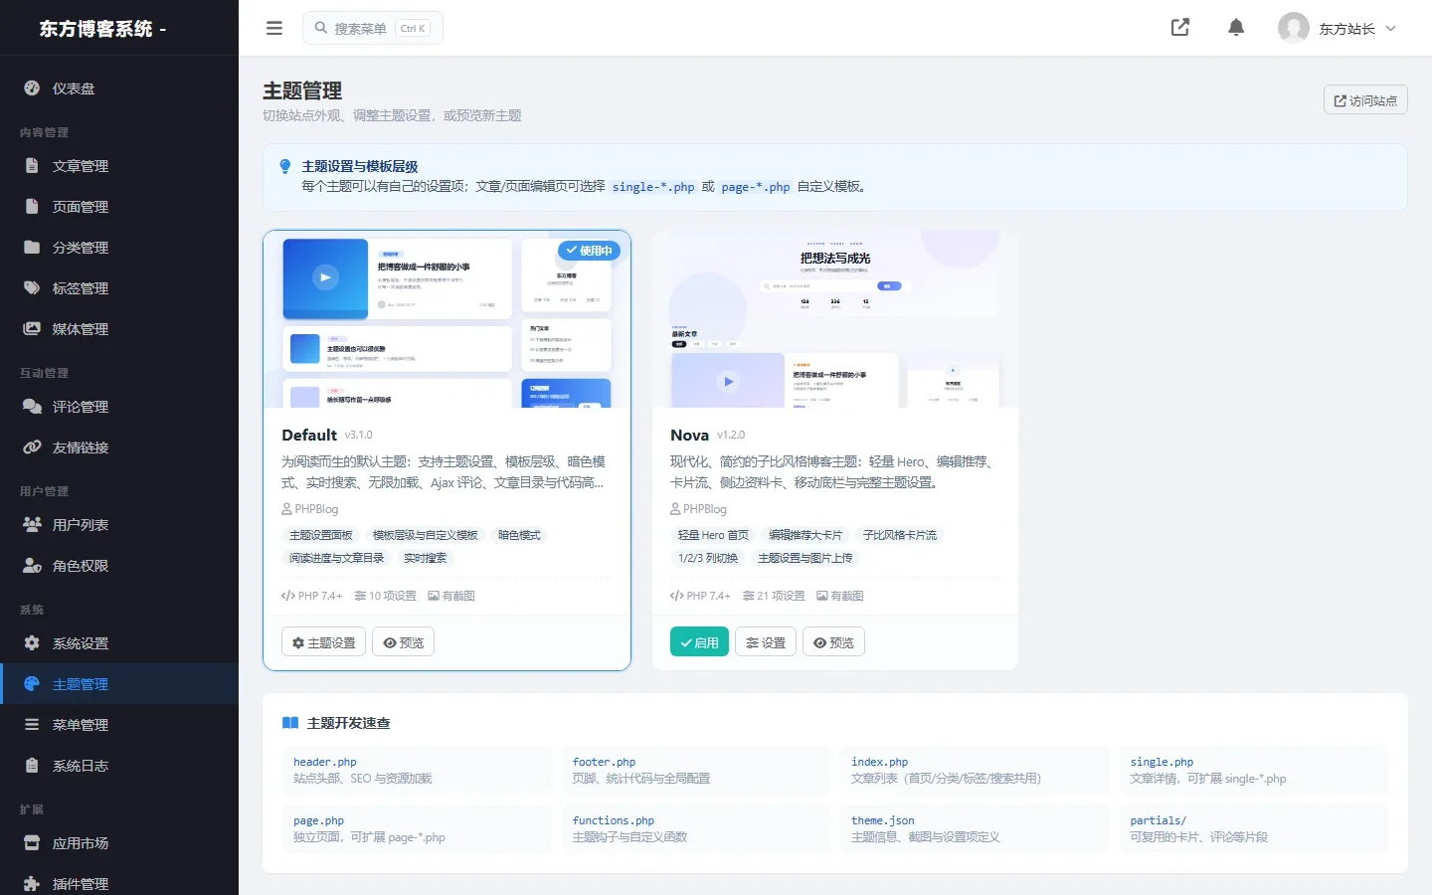Screen dimensions: 1432x895
Task: Select 分类管理 in the sidebar
Action: tap(119, 248)
